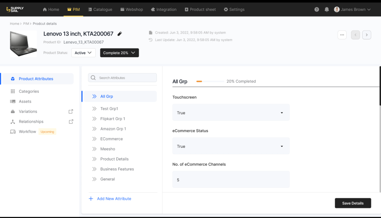Open Settings from the top navigation
The image size is (381, 218).
(234, 10)
